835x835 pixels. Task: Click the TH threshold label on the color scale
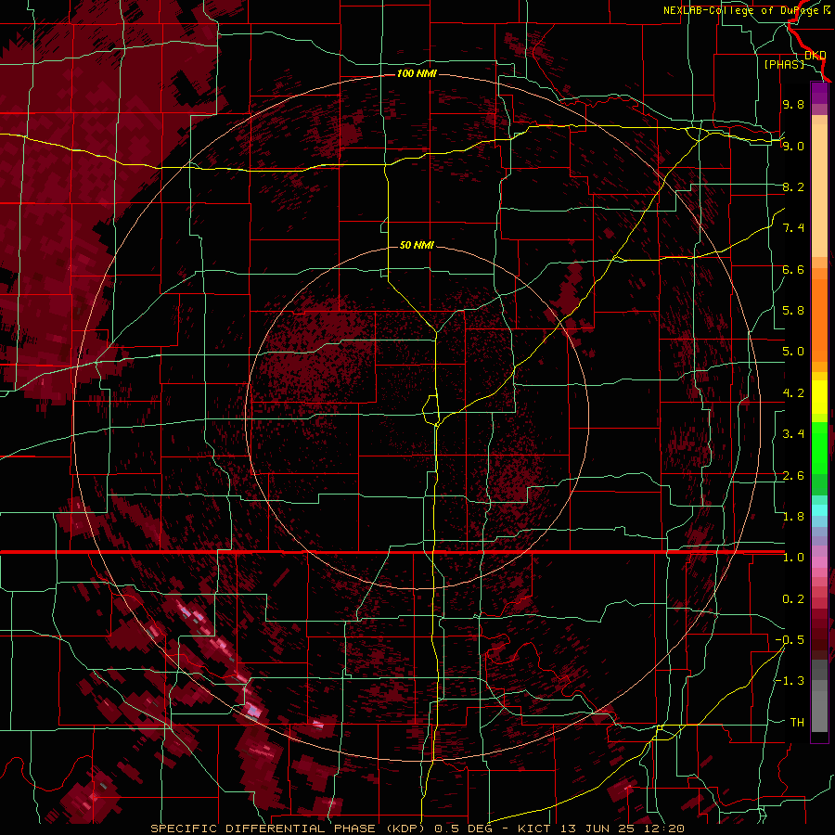pos(797,723)
